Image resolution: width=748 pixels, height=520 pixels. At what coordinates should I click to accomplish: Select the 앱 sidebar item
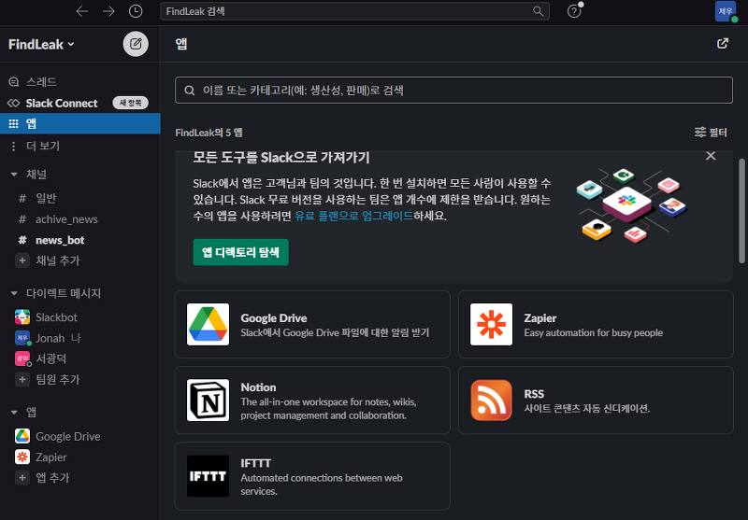point(80,124)
